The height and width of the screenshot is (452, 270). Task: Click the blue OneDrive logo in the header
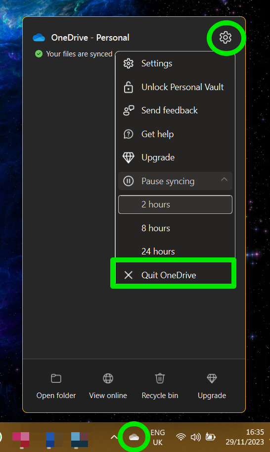pyautogui.click(x=39, y=38)
